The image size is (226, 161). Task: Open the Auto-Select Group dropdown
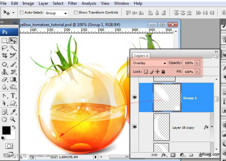(56, 13)
